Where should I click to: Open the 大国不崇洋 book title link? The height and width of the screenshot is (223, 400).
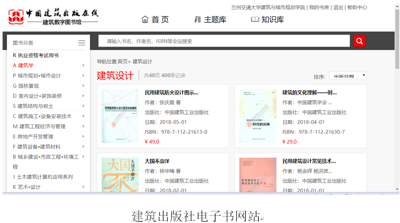(157, 161)
